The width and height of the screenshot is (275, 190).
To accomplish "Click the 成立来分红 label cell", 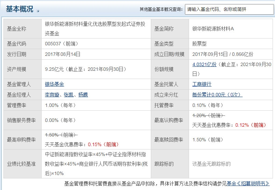I will pos(170,95).
